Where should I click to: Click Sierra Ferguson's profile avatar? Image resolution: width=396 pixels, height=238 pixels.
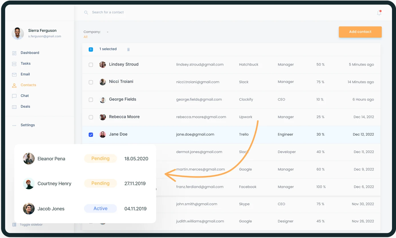click(x=18, y=34)
